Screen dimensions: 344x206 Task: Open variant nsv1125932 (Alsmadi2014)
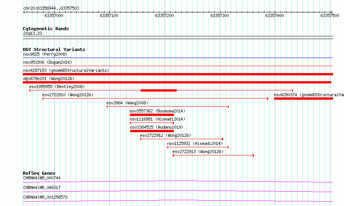pyautogui.click(x=195, y=143)
